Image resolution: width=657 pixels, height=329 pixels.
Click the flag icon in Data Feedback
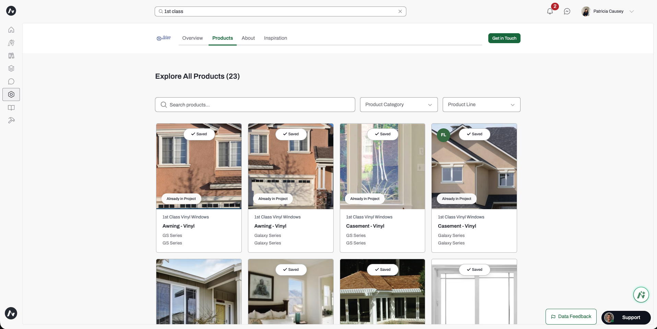point(553,317)
